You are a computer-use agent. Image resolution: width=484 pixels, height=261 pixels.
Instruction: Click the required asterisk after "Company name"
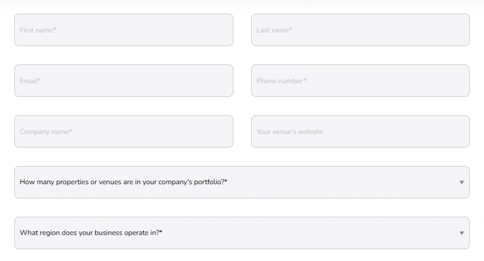71,130
